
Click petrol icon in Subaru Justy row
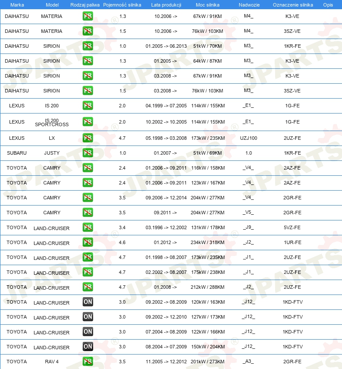[87, 153]
